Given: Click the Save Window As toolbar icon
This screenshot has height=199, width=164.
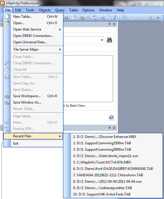Looking at the screenshot, I should [x=82, y=17].
